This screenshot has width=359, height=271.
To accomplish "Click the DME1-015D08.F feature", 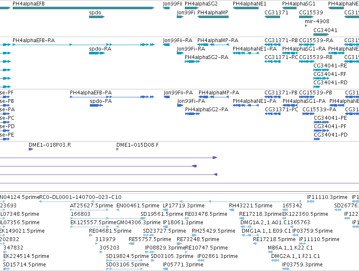I will pyautogui.click(x=117, y=149).
